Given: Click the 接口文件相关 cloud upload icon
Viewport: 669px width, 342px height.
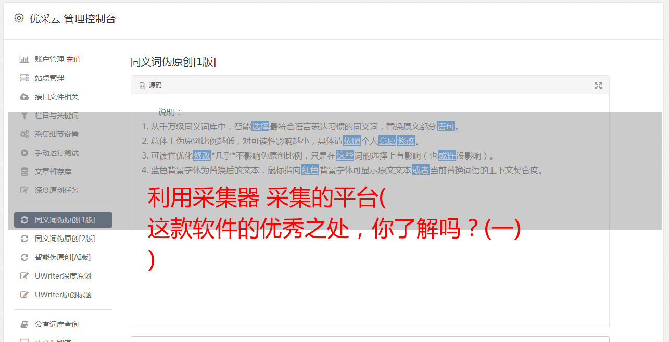Looking at the screenshot, I should [24, 97].
